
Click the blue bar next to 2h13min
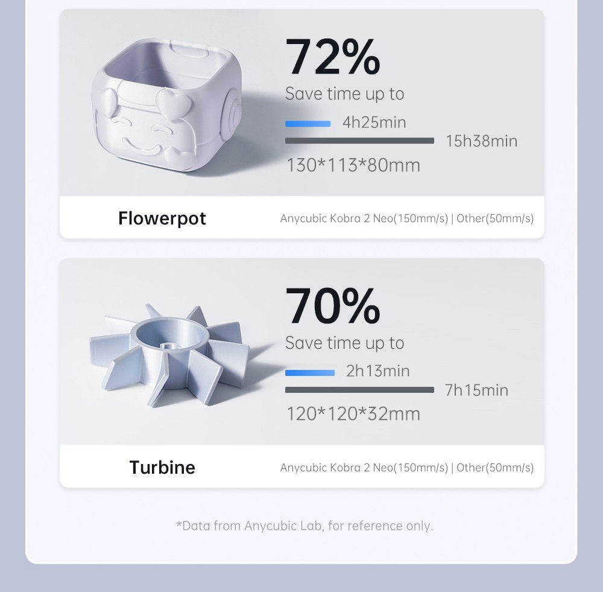point(310,373)
